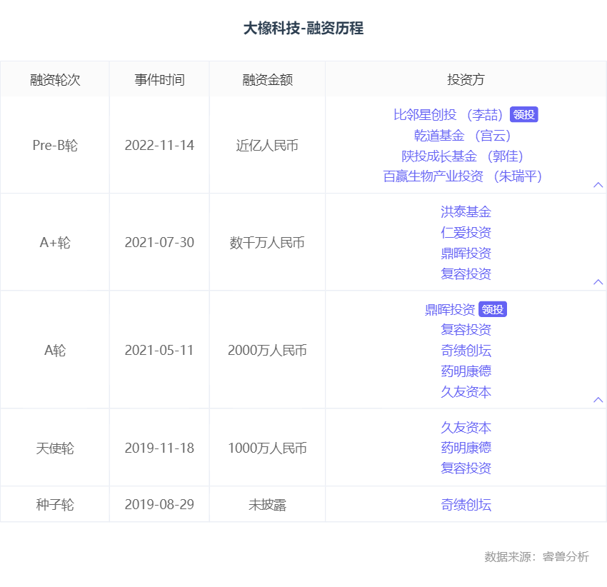Click 奇绩创坛 in the 种子轮 row
This screenshot has height=587, width=607.
point(466,506)
